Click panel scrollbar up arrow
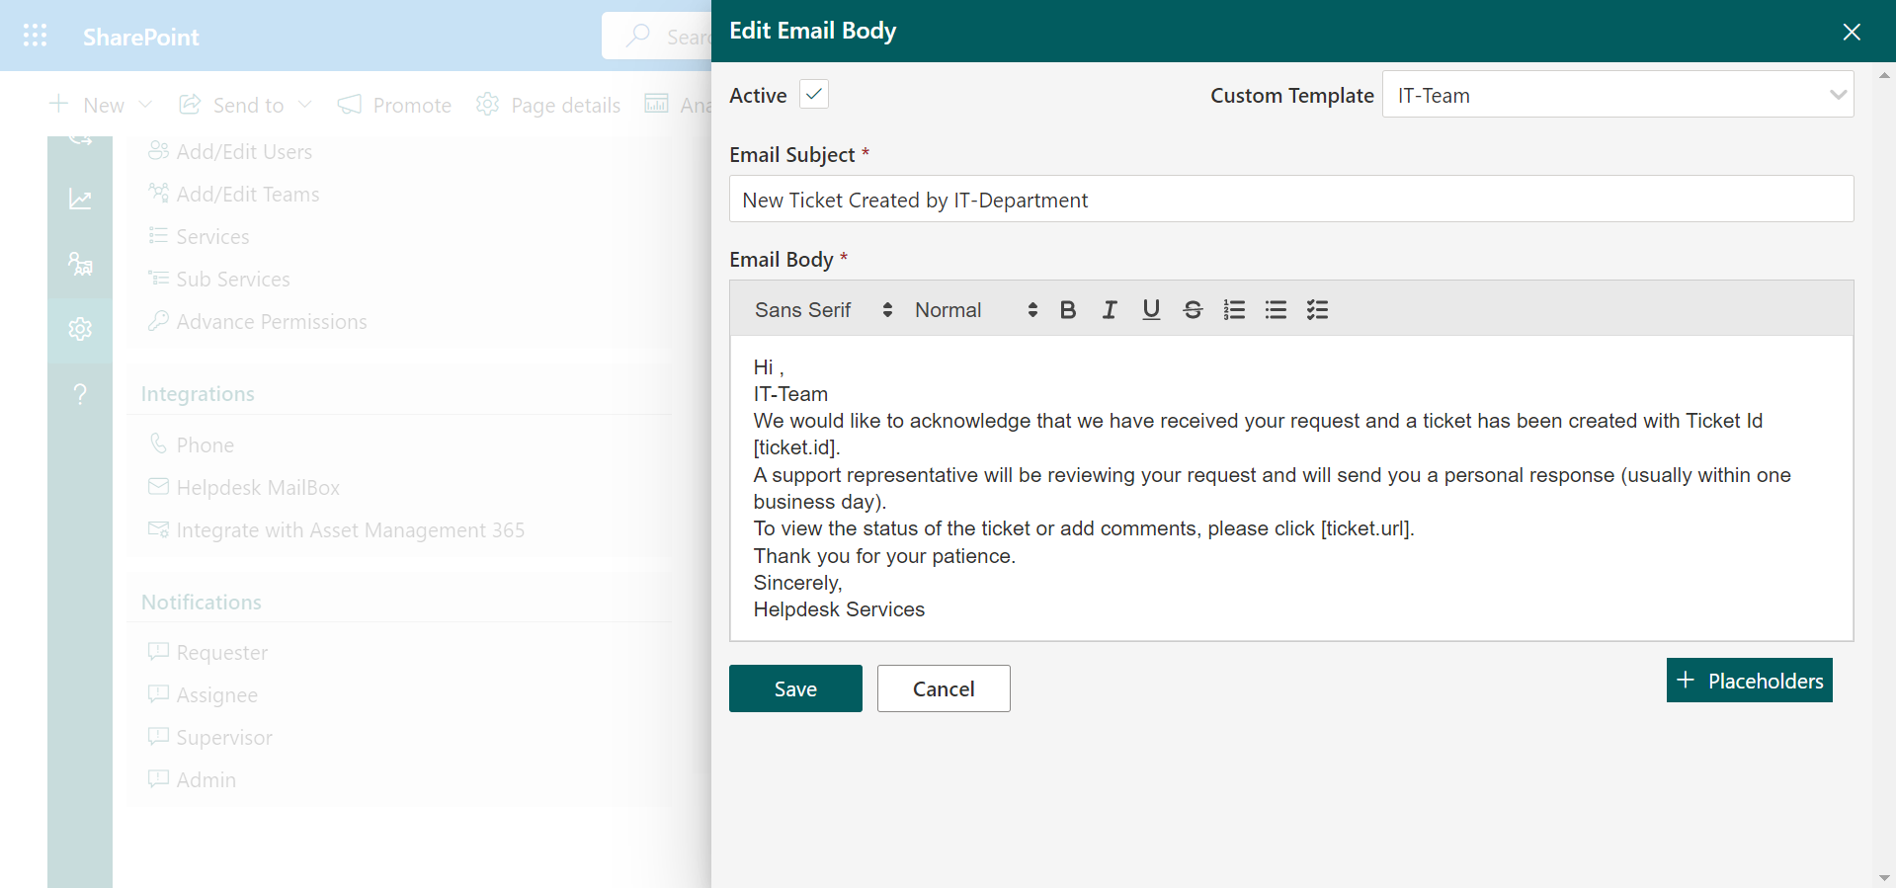The image size is (1896, 888). [x=1884, y=74]
